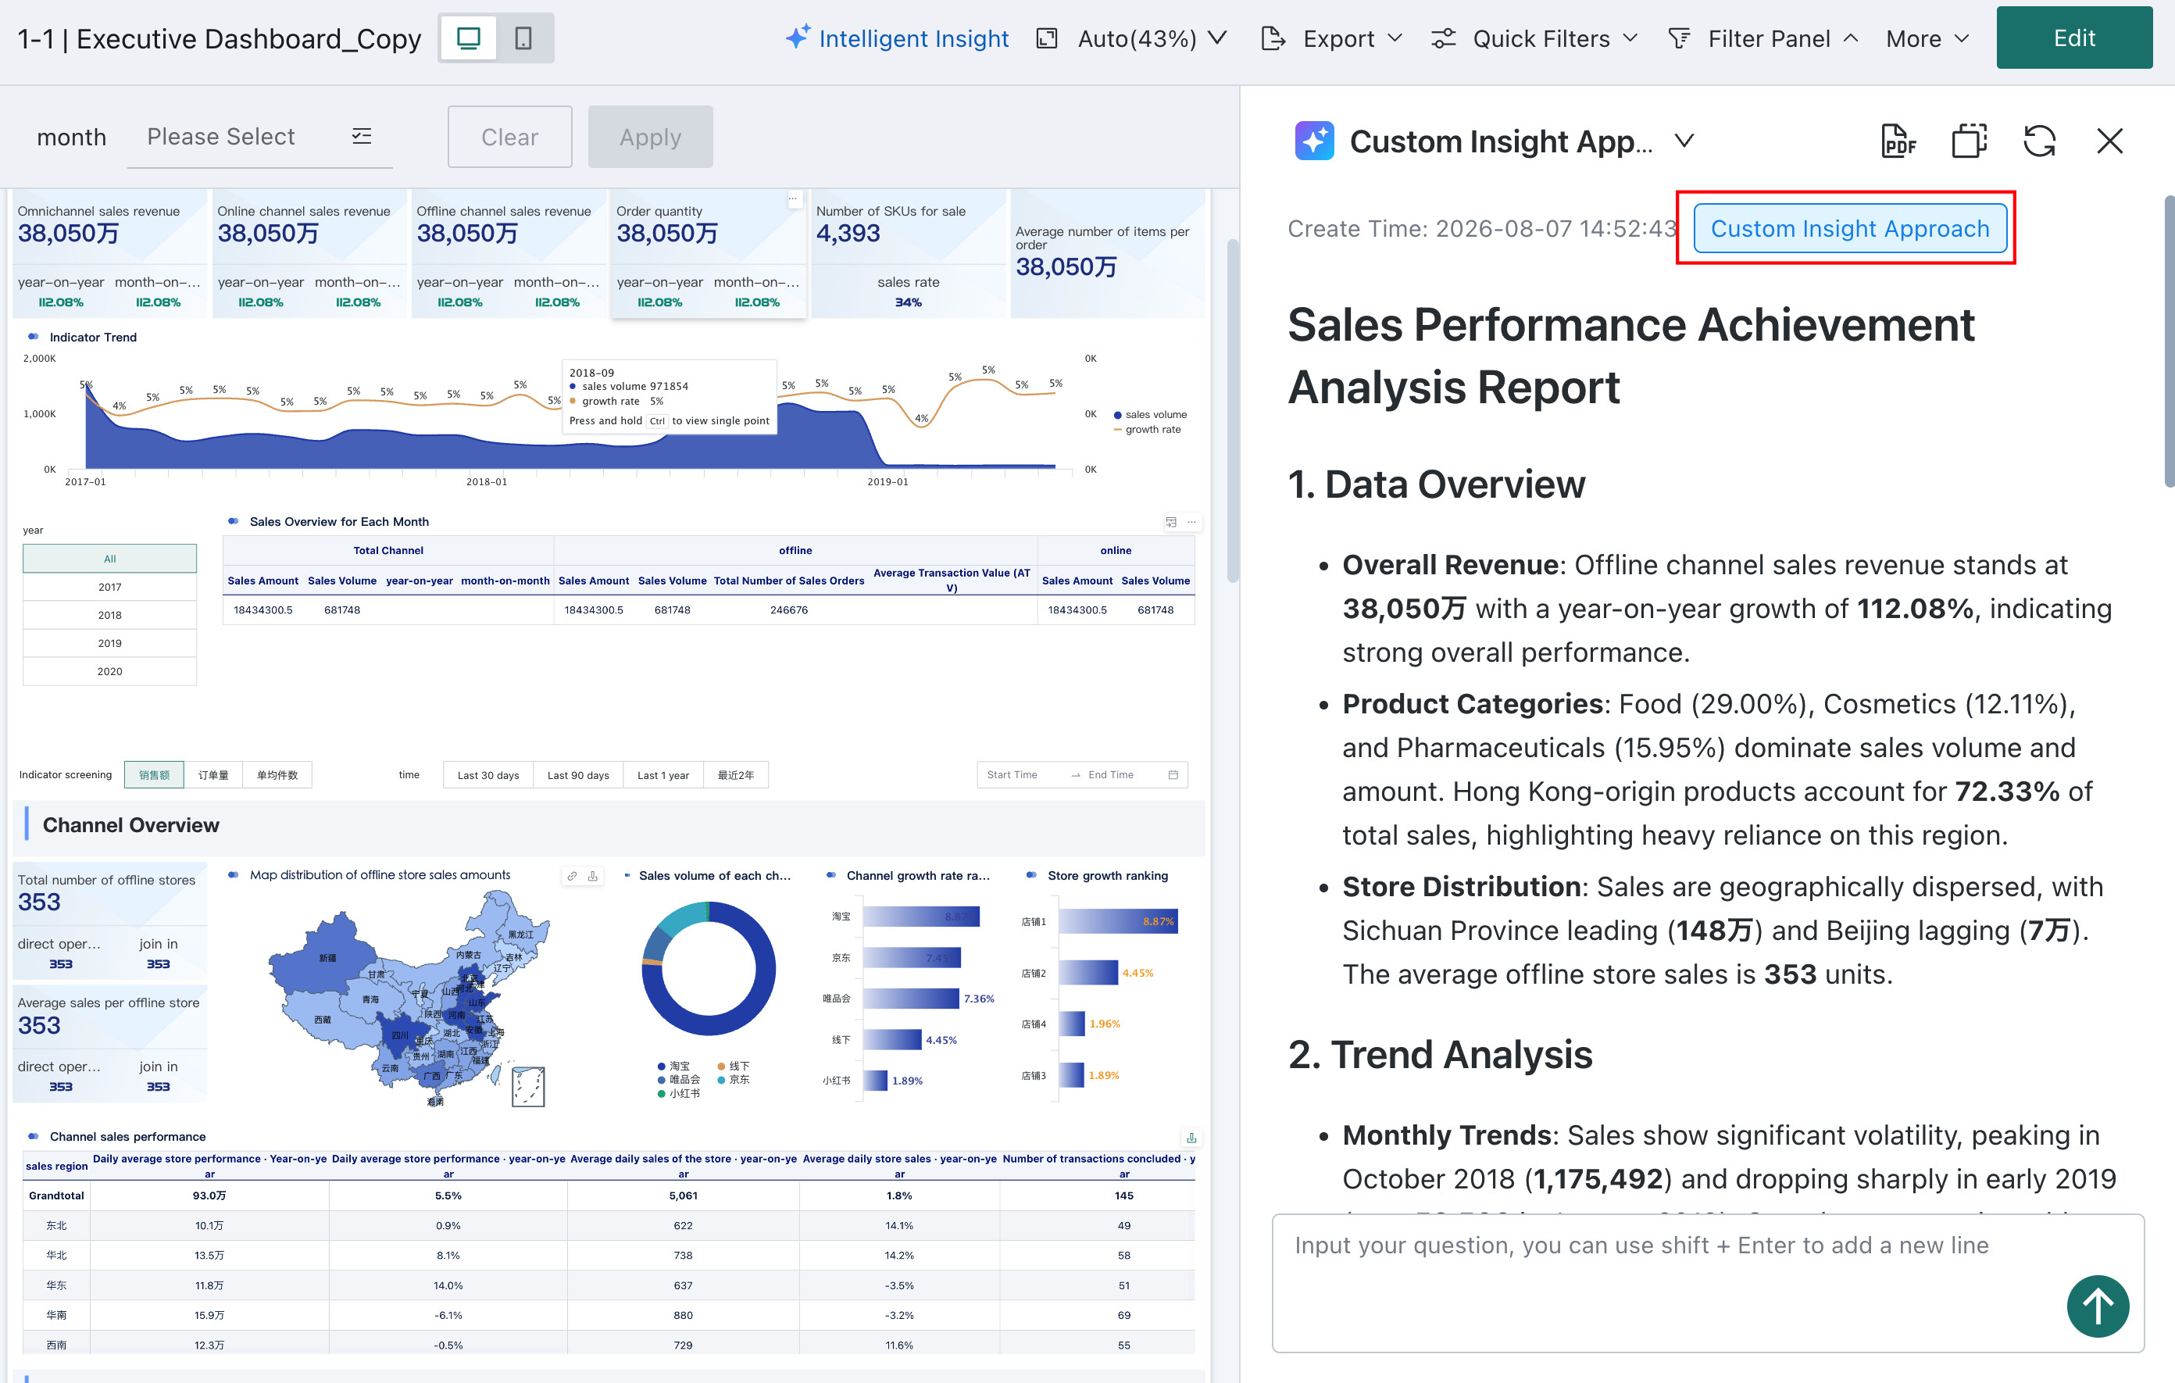Switch to mobile layout view icon

coord(523,38)
